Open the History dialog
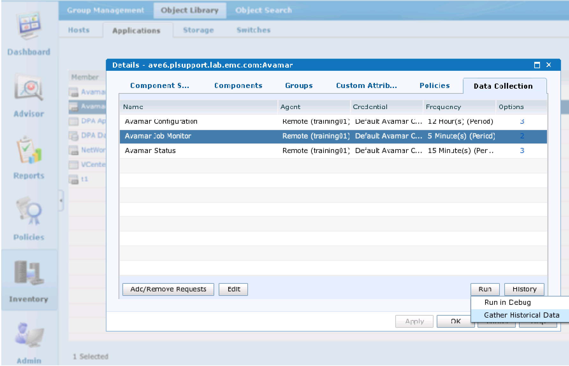The height and width of the screenshot is (366, 569). pos(524,289)
